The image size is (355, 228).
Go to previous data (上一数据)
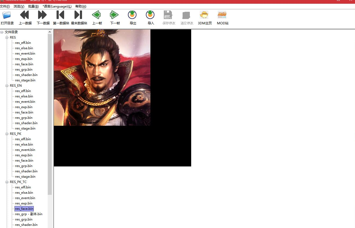[x=25, y=18]
